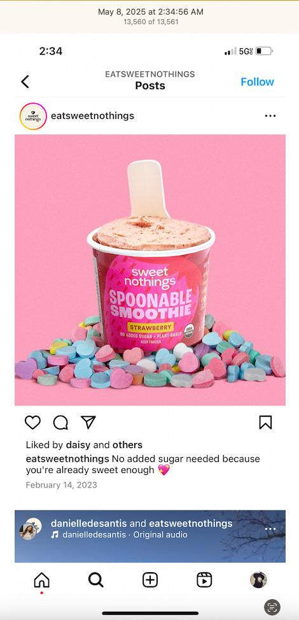Image resolution: width=299 pixels, height=620 pixels.
Task: Like the post with the heart icon
Action: click(33, 422)
